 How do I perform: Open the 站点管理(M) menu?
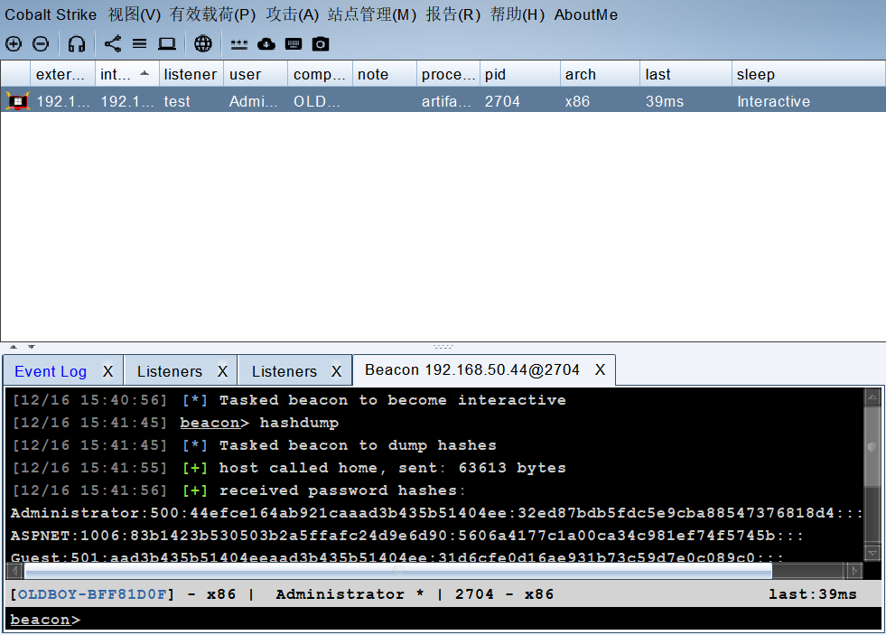tap(372, 14)
